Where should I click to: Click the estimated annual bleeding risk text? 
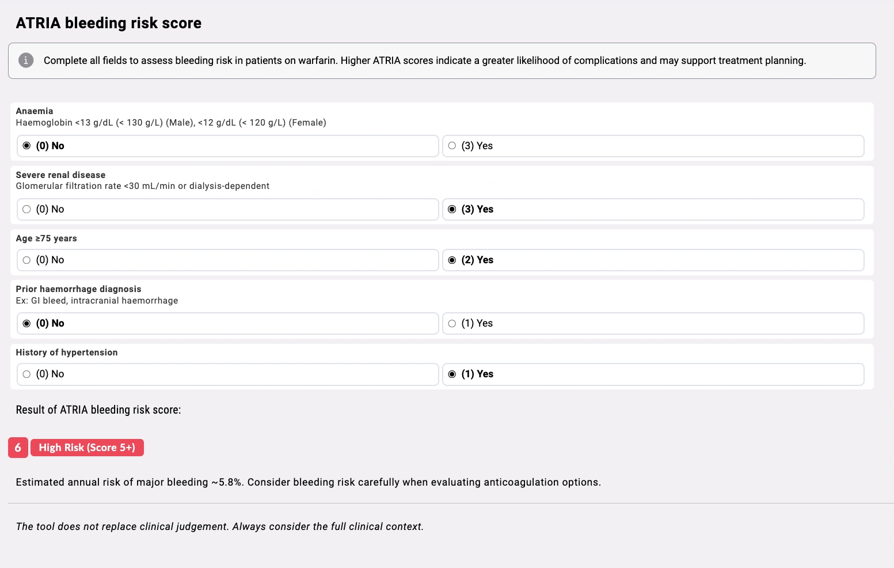[x=309, y=482]
